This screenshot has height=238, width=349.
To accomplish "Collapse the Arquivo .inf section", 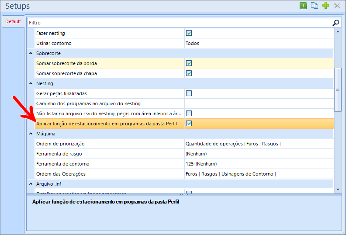I will point(31,184).
